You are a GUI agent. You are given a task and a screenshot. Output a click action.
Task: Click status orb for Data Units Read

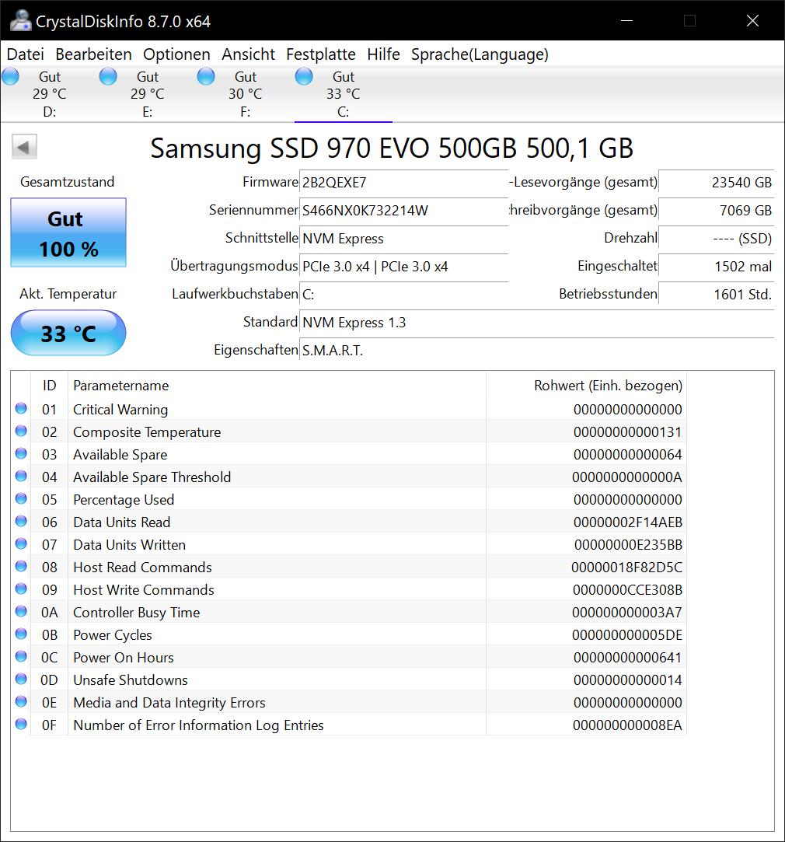pyautogui.click(x=21, y=522)
